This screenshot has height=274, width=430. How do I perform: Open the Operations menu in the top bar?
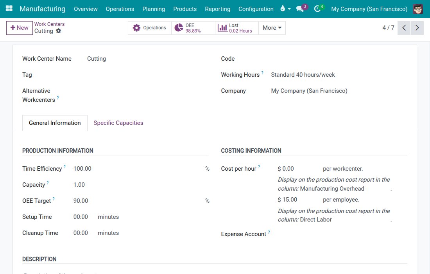[120, 9]
